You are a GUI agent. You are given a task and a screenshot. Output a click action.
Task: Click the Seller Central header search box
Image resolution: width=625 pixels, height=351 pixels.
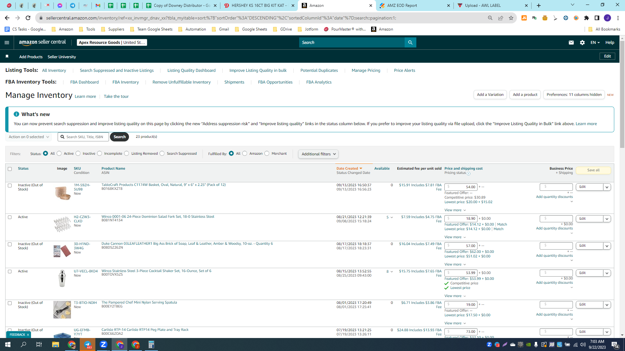point(352,43)
